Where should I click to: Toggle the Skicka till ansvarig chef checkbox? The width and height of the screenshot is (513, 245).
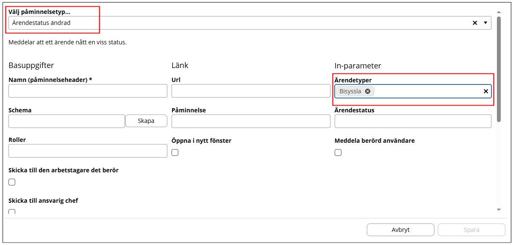12,212
